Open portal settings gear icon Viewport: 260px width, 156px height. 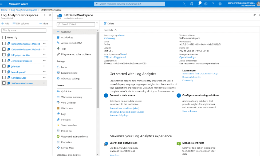206,4
